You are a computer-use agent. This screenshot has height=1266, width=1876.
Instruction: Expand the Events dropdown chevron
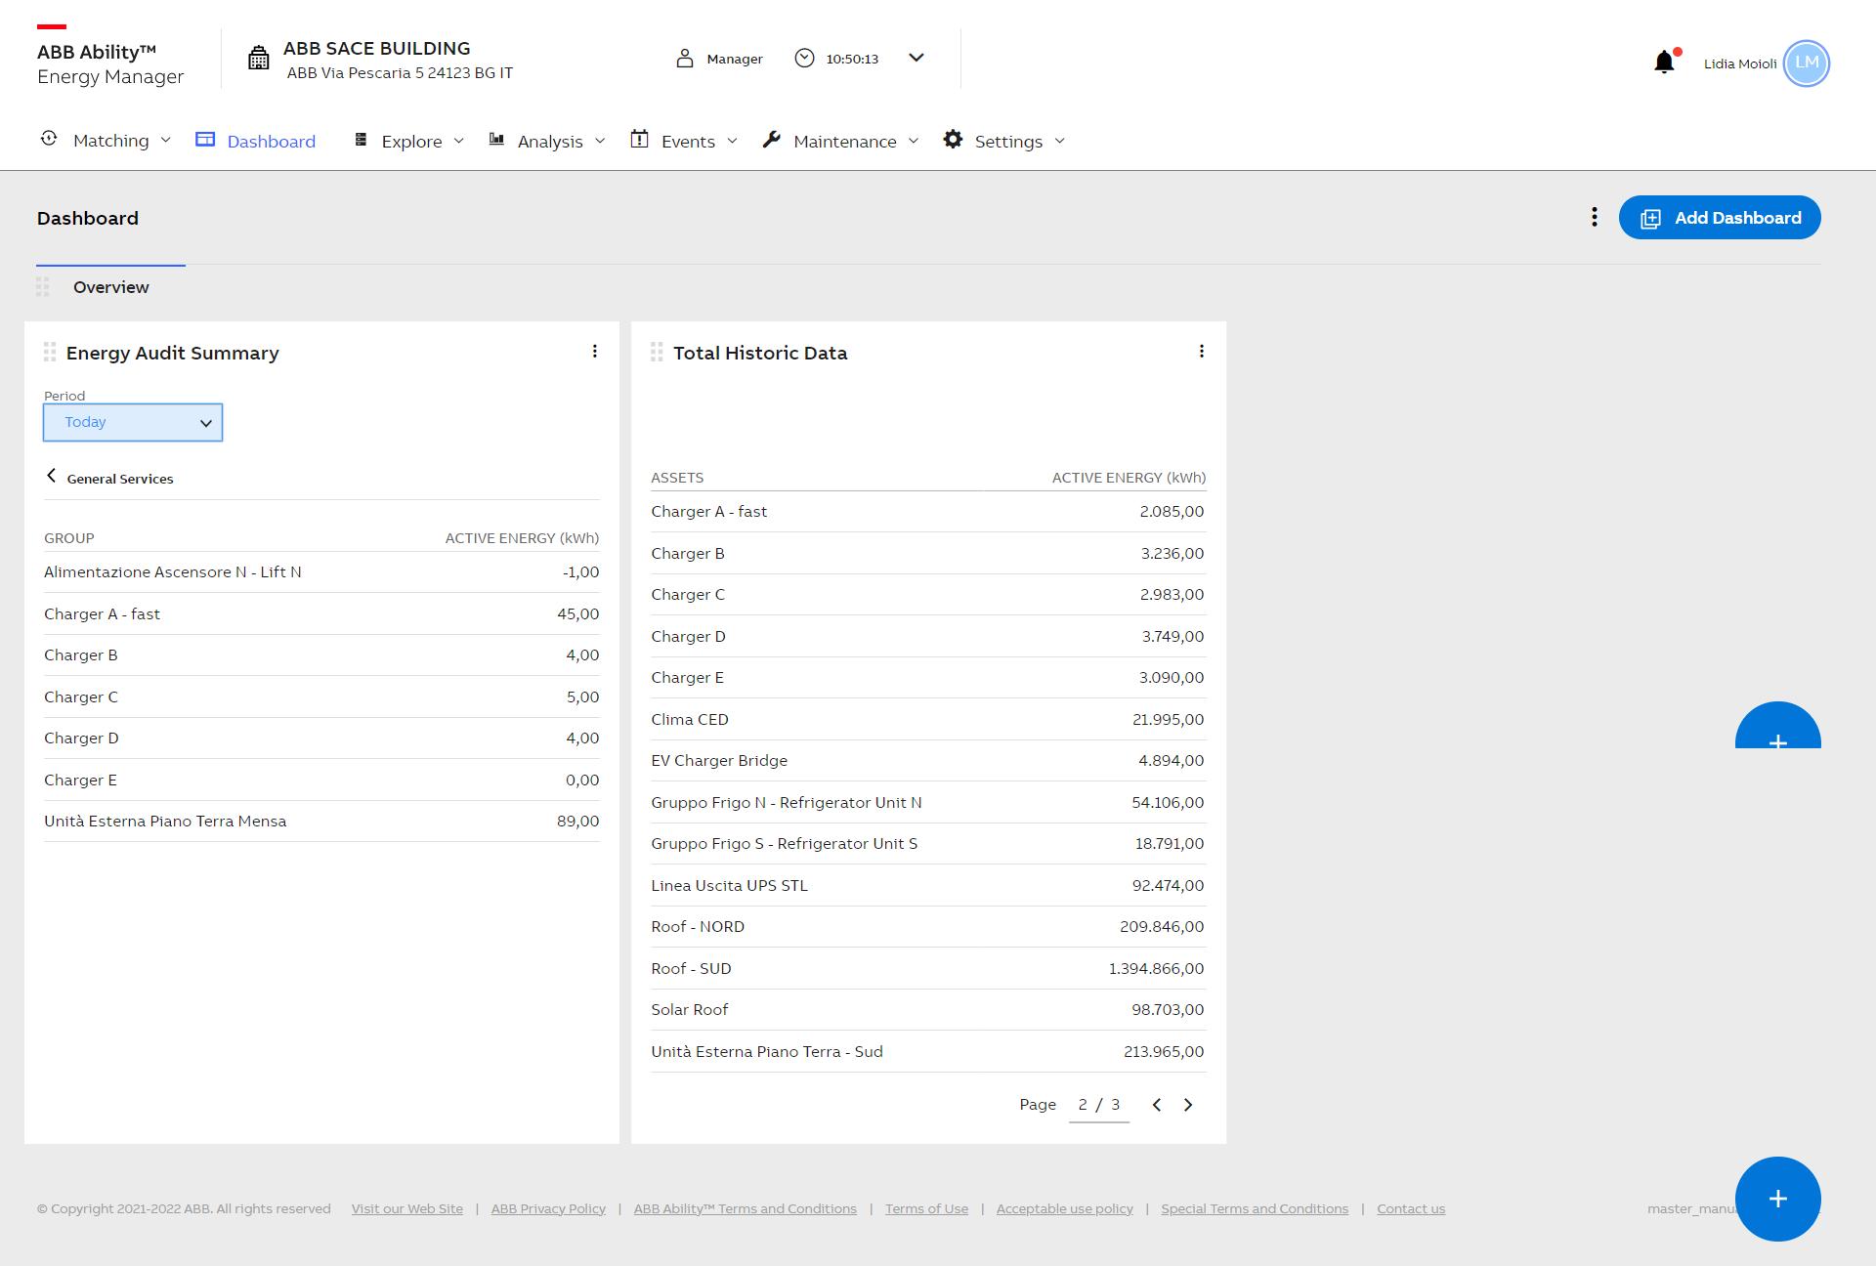(x=732, y=141)
